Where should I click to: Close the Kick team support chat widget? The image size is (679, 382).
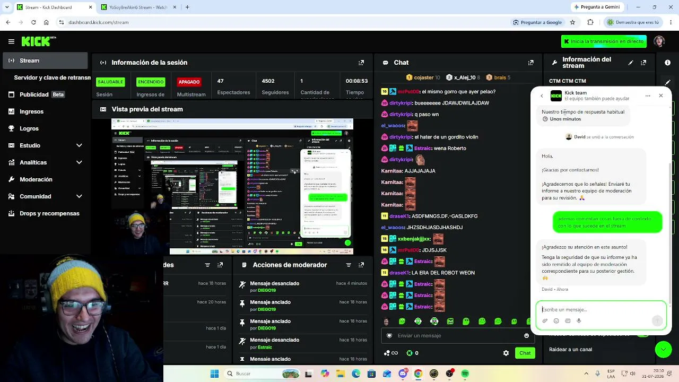click(661, 96)
